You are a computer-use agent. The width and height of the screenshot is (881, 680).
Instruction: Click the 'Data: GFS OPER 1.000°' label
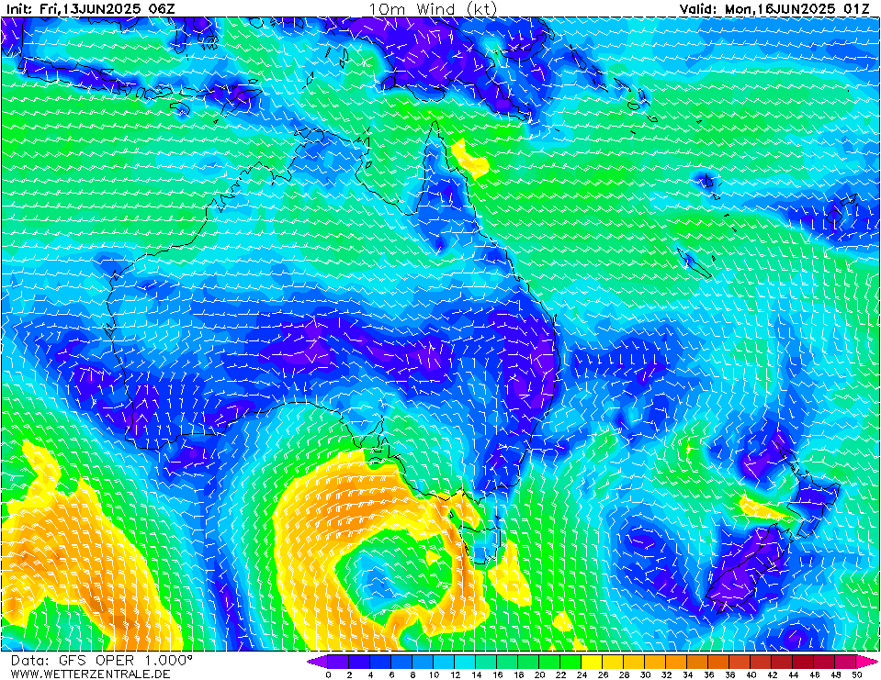tap(102, 661)
